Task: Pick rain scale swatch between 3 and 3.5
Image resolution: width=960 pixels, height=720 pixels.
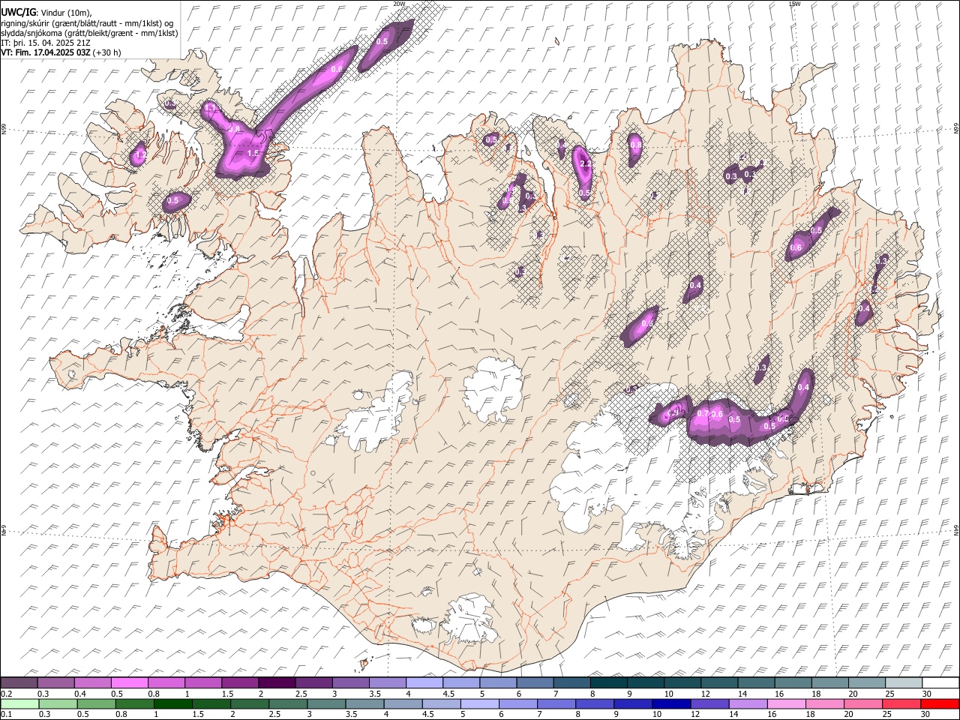Action: [325, 703]
